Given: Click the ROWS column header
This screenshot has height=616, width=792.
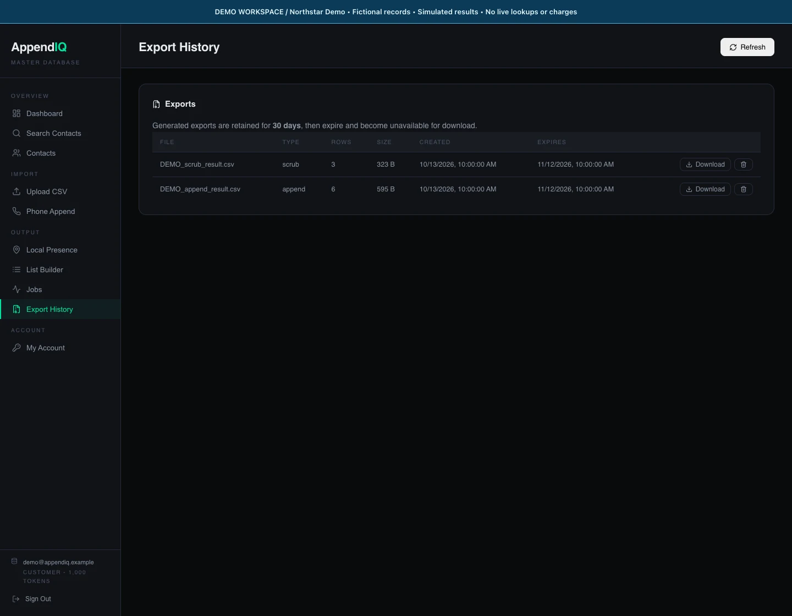Looking at the screenshot, I should click(341, 142).
